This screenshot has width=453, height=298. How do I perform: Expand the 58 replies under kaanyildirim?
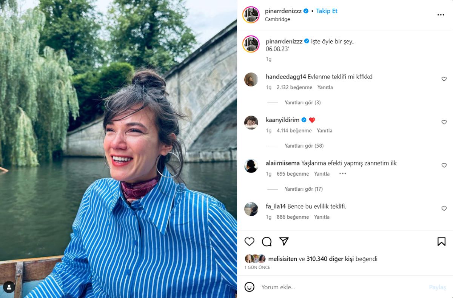point(304,146)
